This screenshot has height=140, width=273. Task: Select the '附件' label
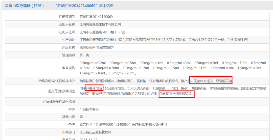pyautogui.click(x=72, y=109)
